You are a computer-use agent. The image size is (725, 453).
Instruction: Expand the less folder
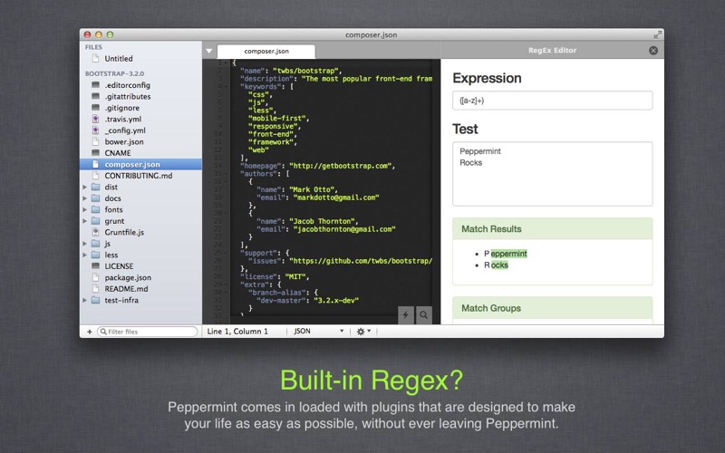coord(84,255)
